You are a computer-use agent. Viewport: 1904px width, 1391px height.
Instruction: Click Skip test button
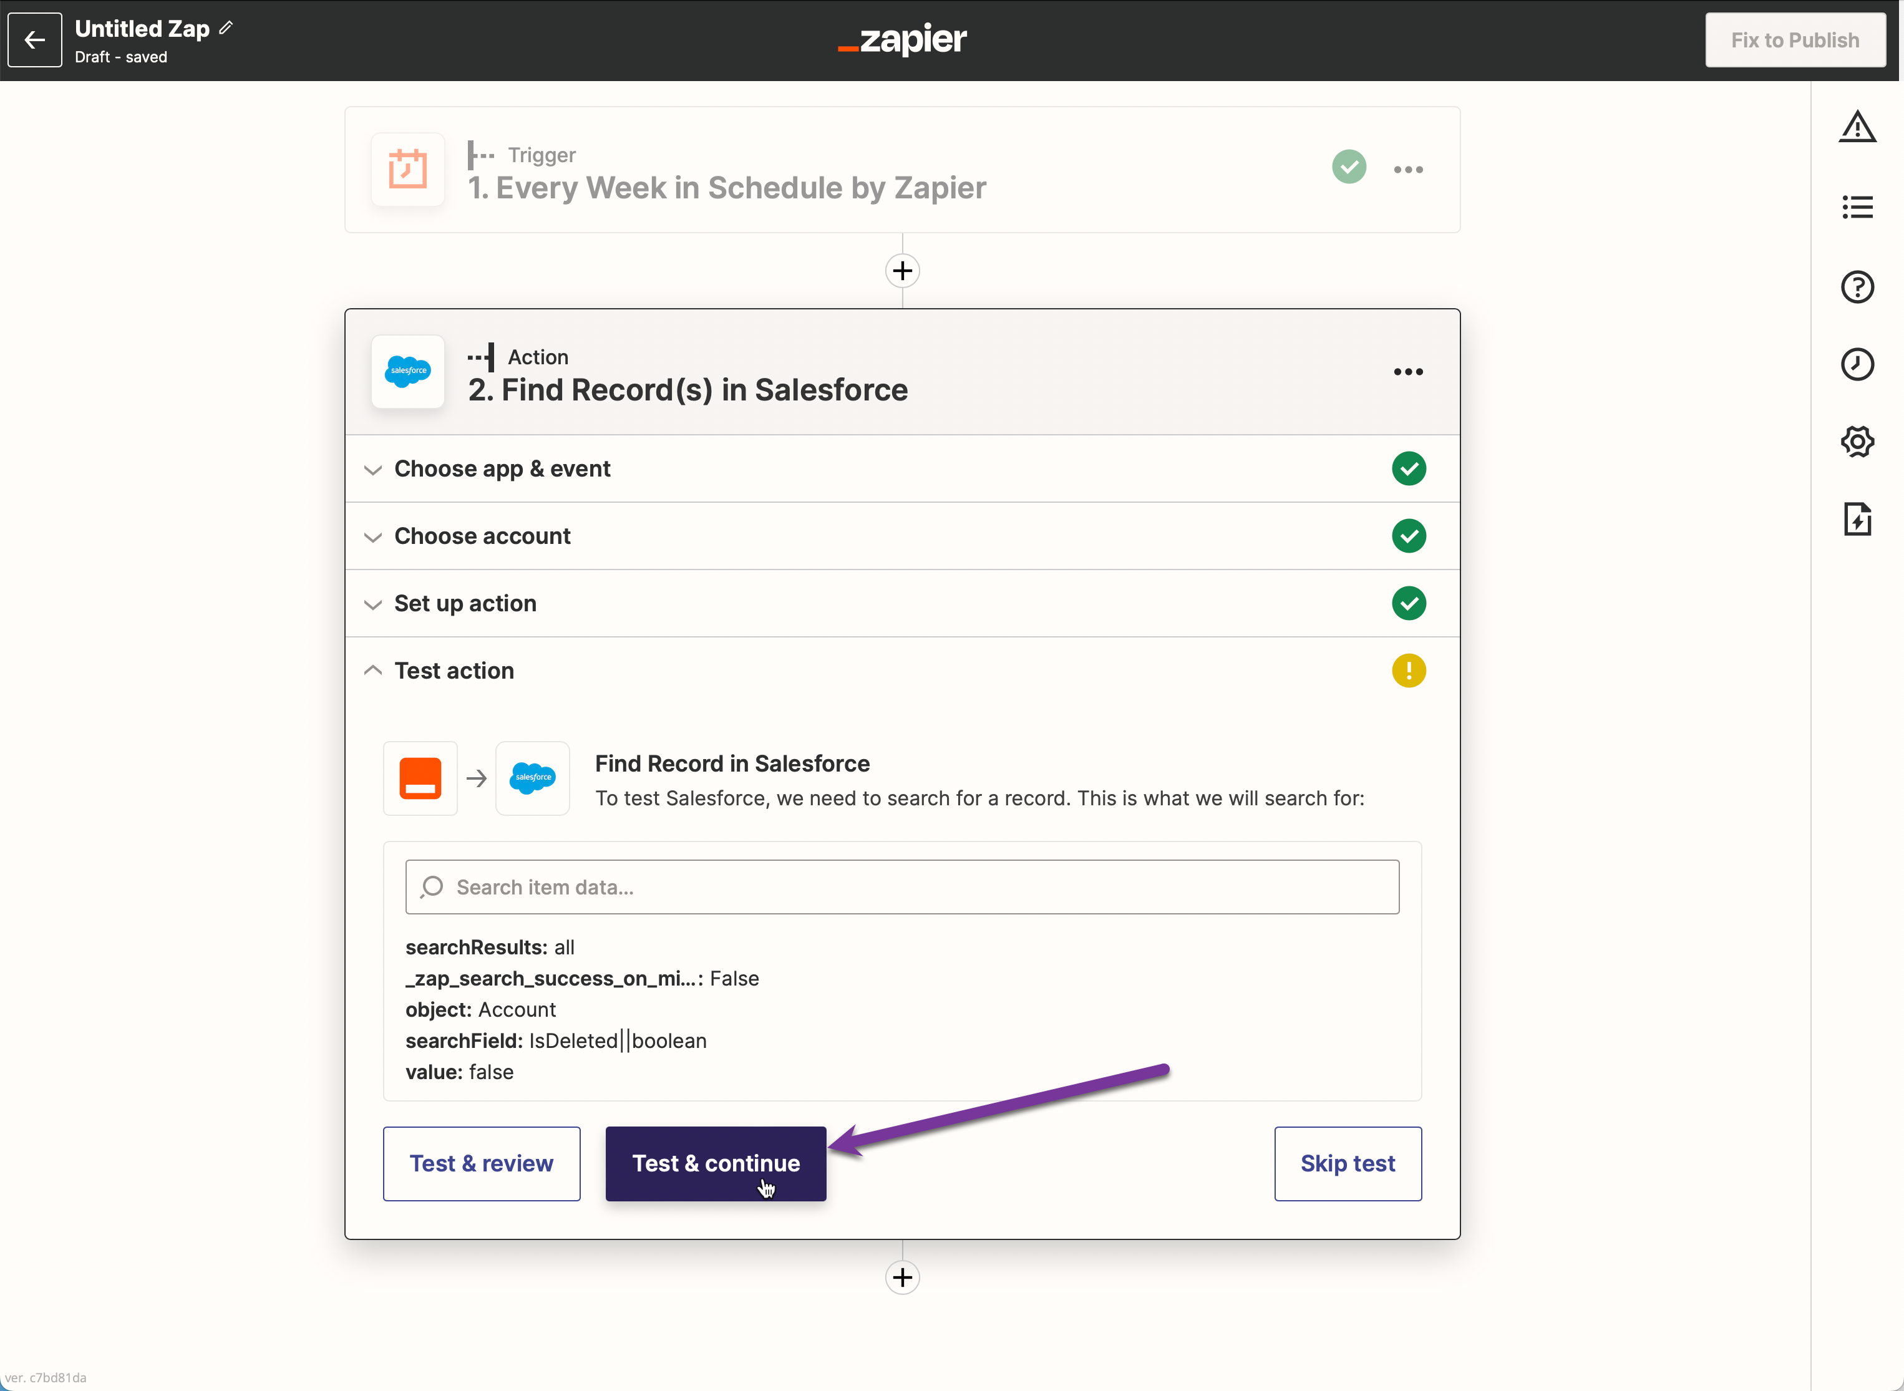tap(1348, 1163)
